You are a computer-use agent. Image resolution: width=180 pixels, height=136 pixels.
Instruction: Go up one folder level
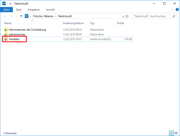21,16
